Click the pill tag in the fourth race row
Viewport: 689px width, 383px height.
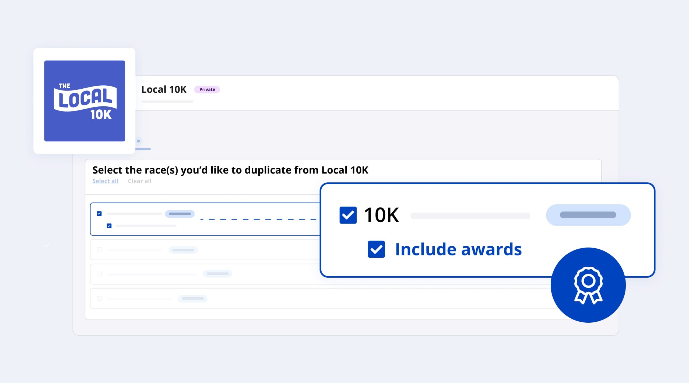coord(192,298)
